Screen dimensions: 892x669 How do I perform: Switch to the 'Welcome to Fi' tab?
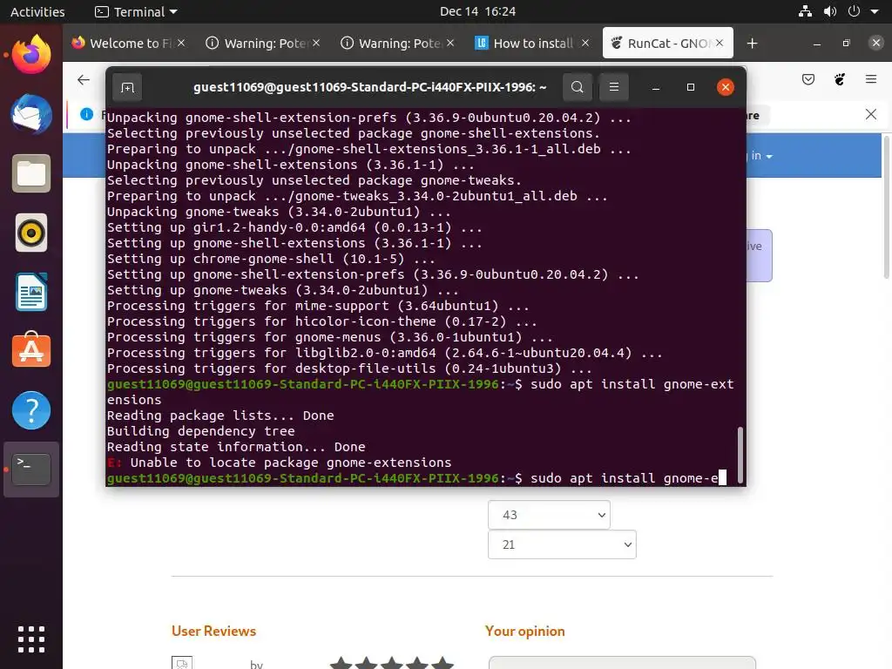pyautogui.click(x=130, y=44)
